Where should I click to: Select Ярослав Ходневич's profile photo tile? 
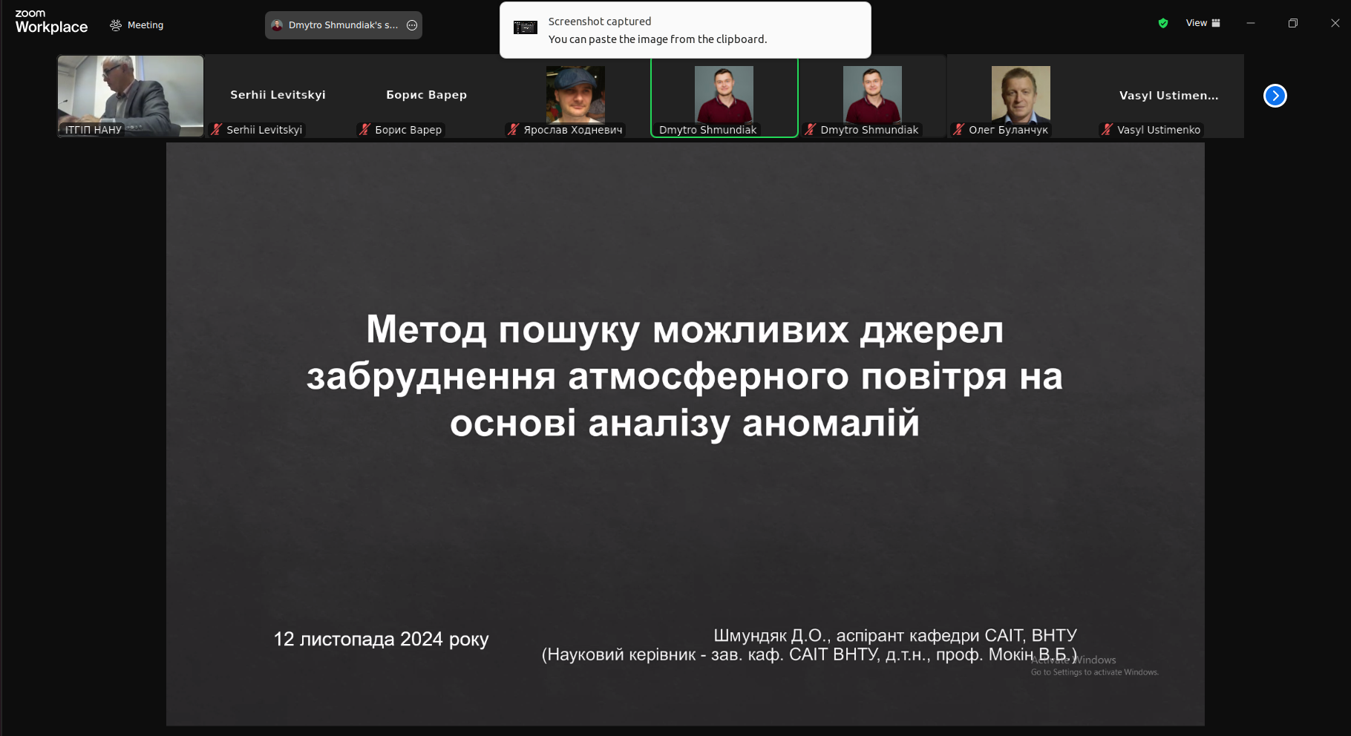[x=575, y=94]
